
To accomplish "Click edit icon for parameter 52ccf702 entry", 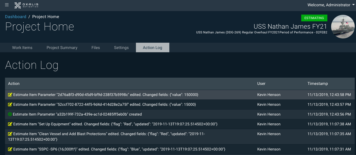I will pyautogui.click(x=10, y=105).
